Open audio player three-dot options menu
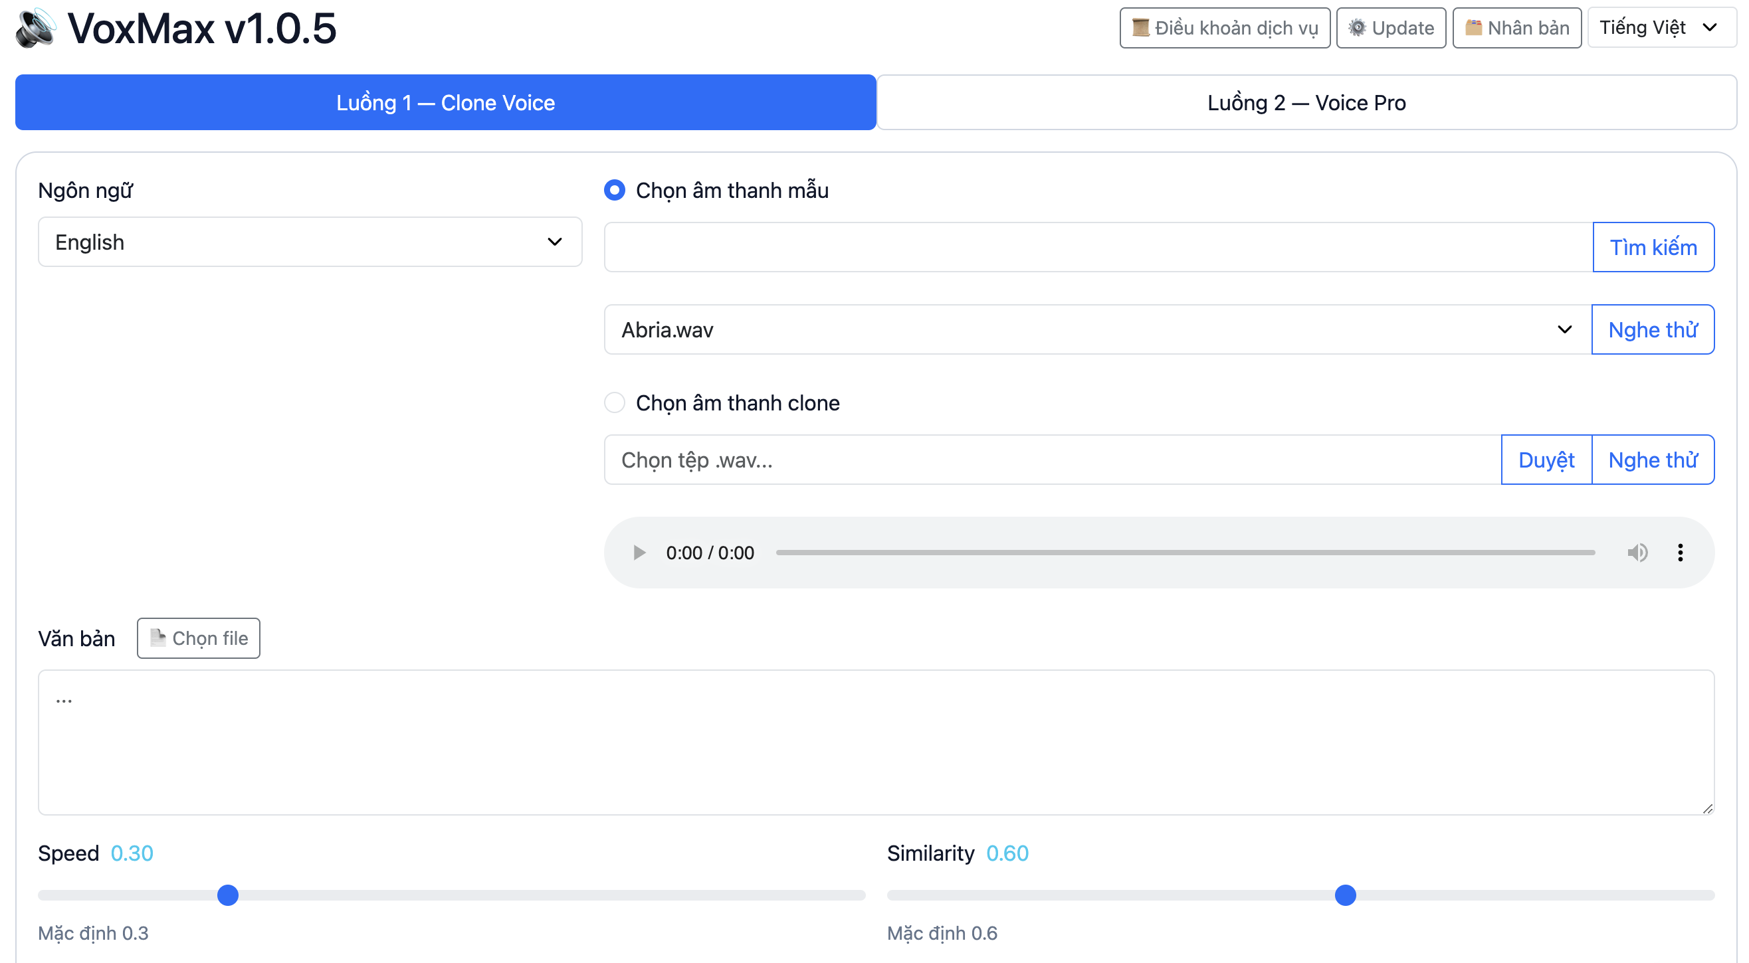This screenshot has width=1749, height=963. point(1680,553)
